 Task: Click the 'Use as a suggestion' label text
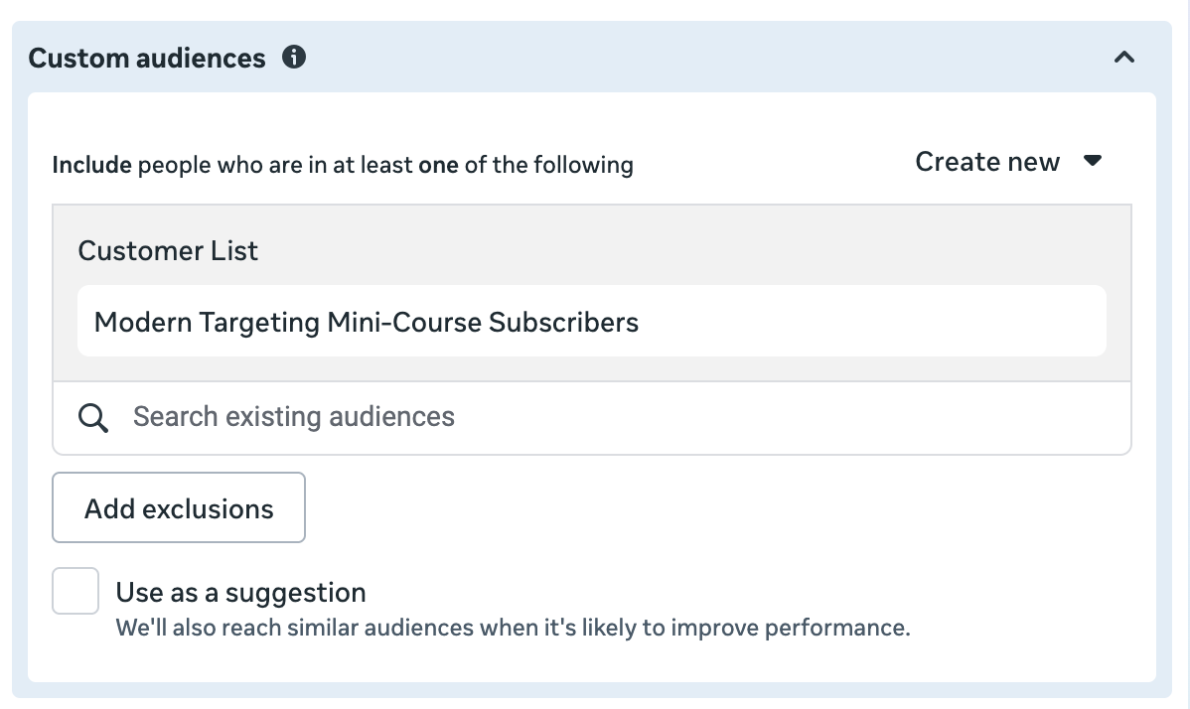click(240, 593)
